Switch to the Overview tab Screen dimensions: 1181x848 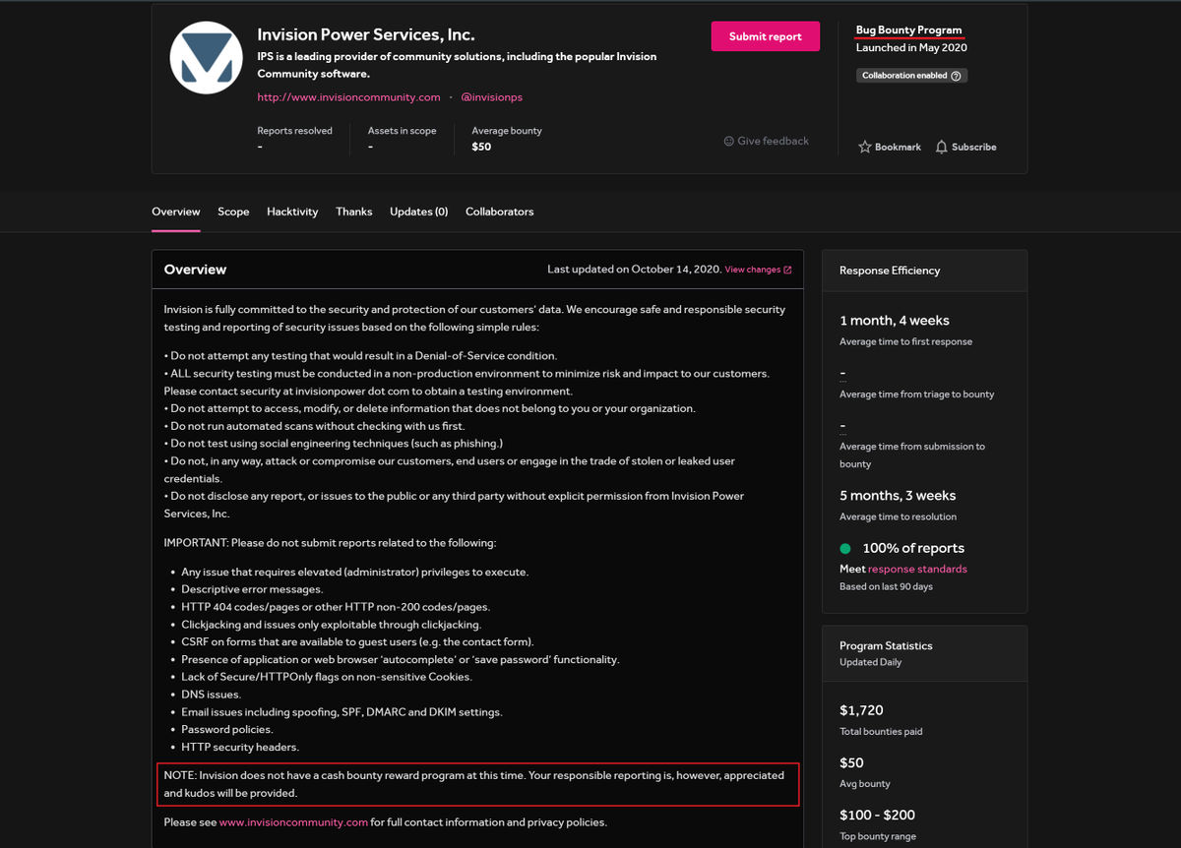(176, 212)
